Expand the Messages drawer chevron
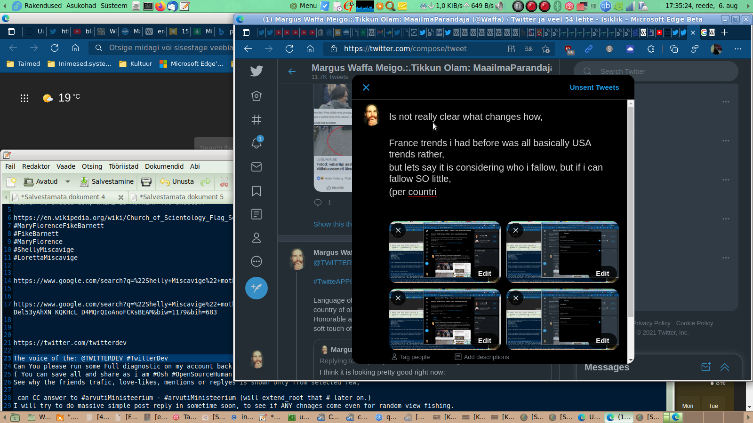 725,368
